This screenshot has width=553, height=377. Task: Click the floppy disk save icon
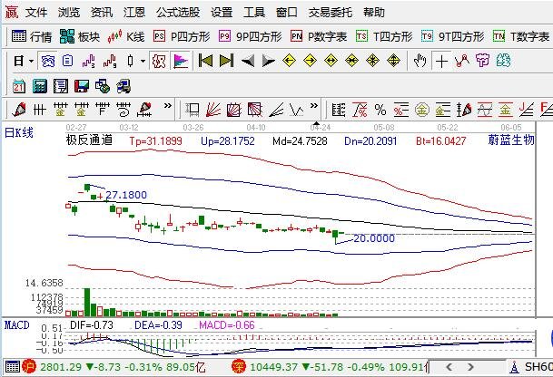tap(82, 86)
